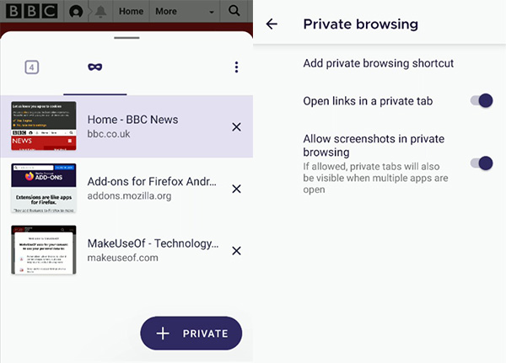506x363 pixels.
Task: Open BBC notifications bell icon
Action: click(x=100, y=11)
